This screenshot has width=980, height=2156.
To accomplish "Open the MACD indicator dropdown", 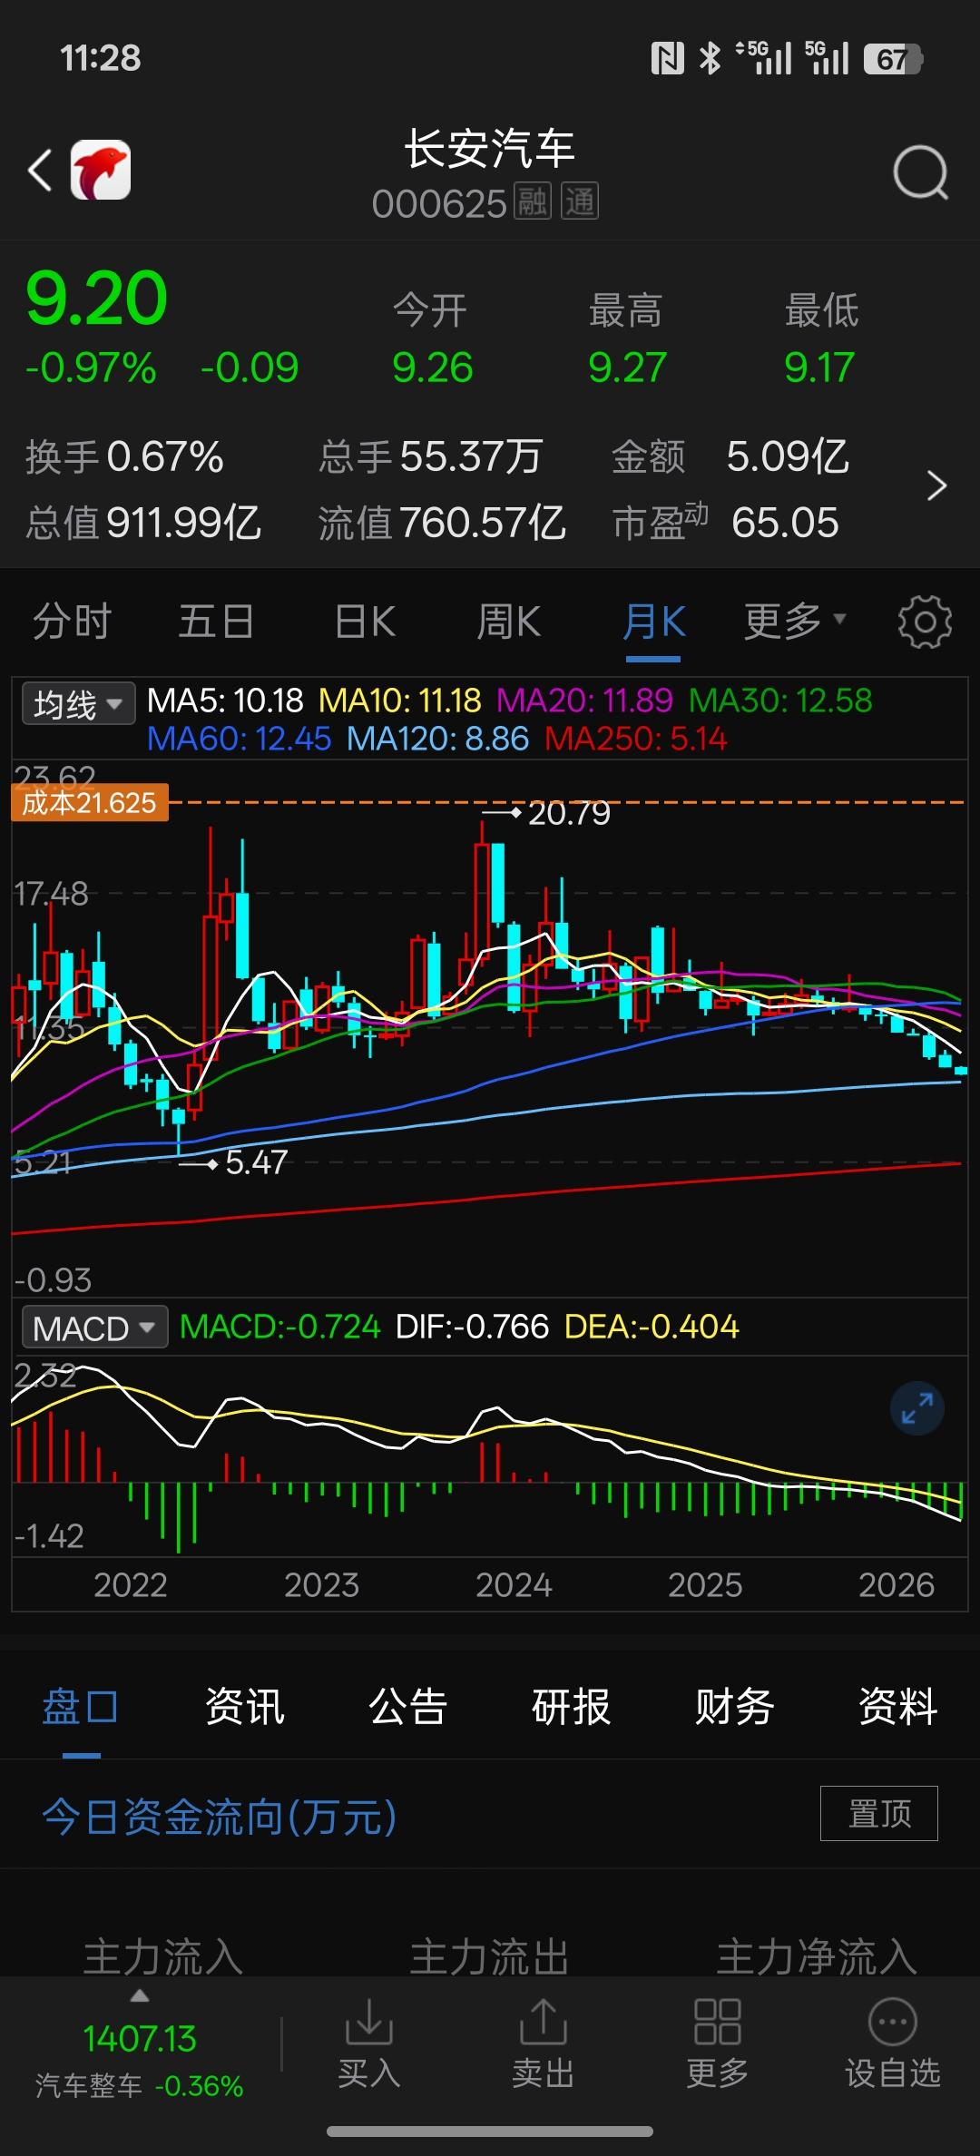I will tap(94, 1328).
